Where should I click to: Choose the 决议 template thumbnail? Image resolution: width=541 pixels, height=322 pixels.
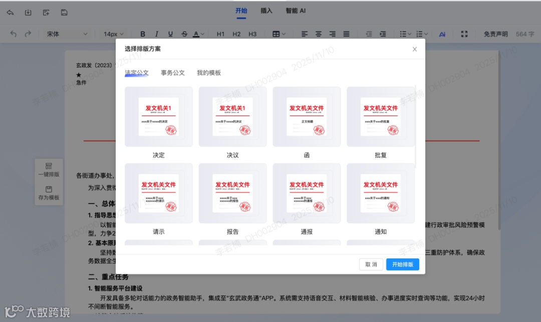click(x=232, y=116)
